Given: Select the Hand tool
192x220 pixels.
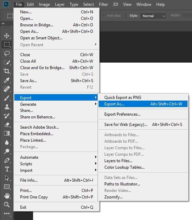Looking at the screenshot, I should tap(7, 196).
